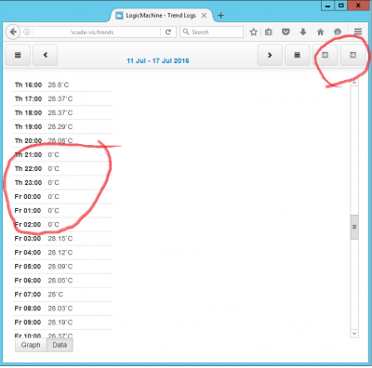Advance to the next week
The width and height of the screenshot is (372, 368).
270,55
